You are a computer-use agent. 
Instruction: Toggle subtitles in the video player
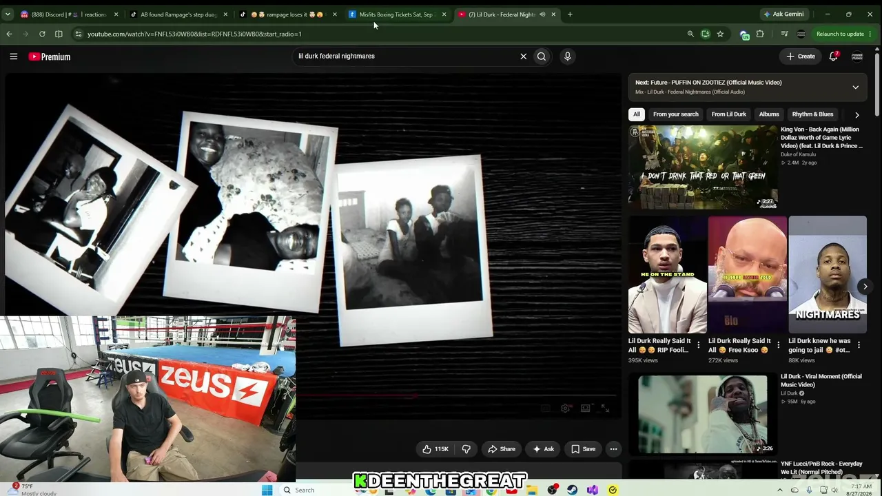point(546,409)
